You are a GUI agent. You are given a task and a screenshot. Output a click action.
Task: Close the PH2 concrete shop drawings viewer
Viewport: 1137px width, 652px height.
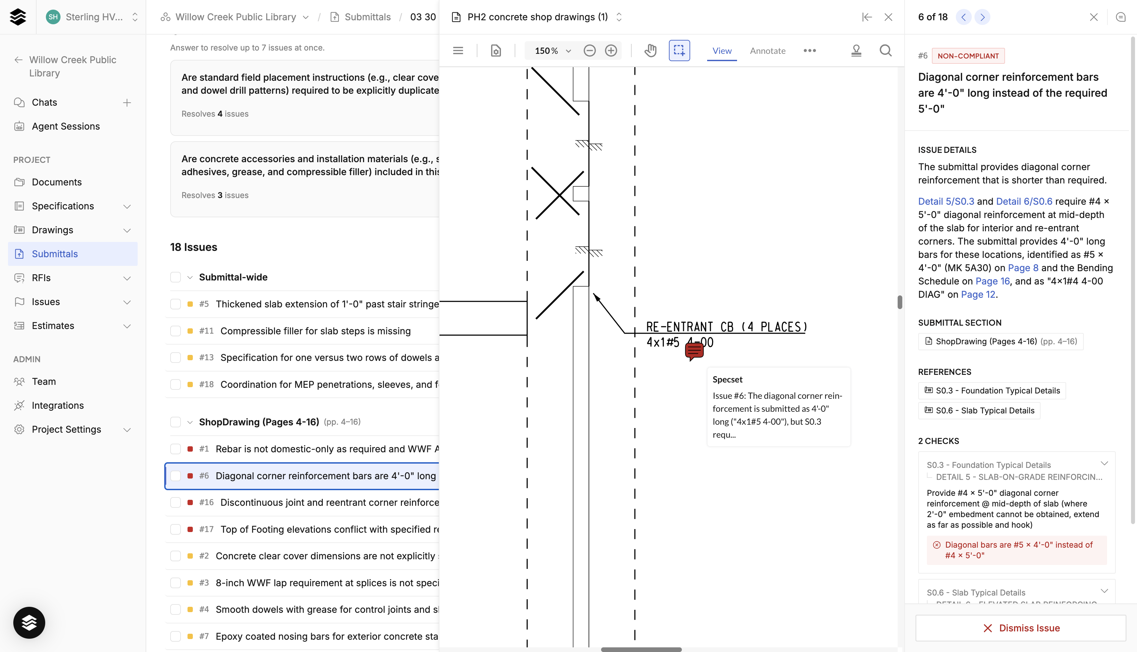pyautogui.click(x=888, y=17)
